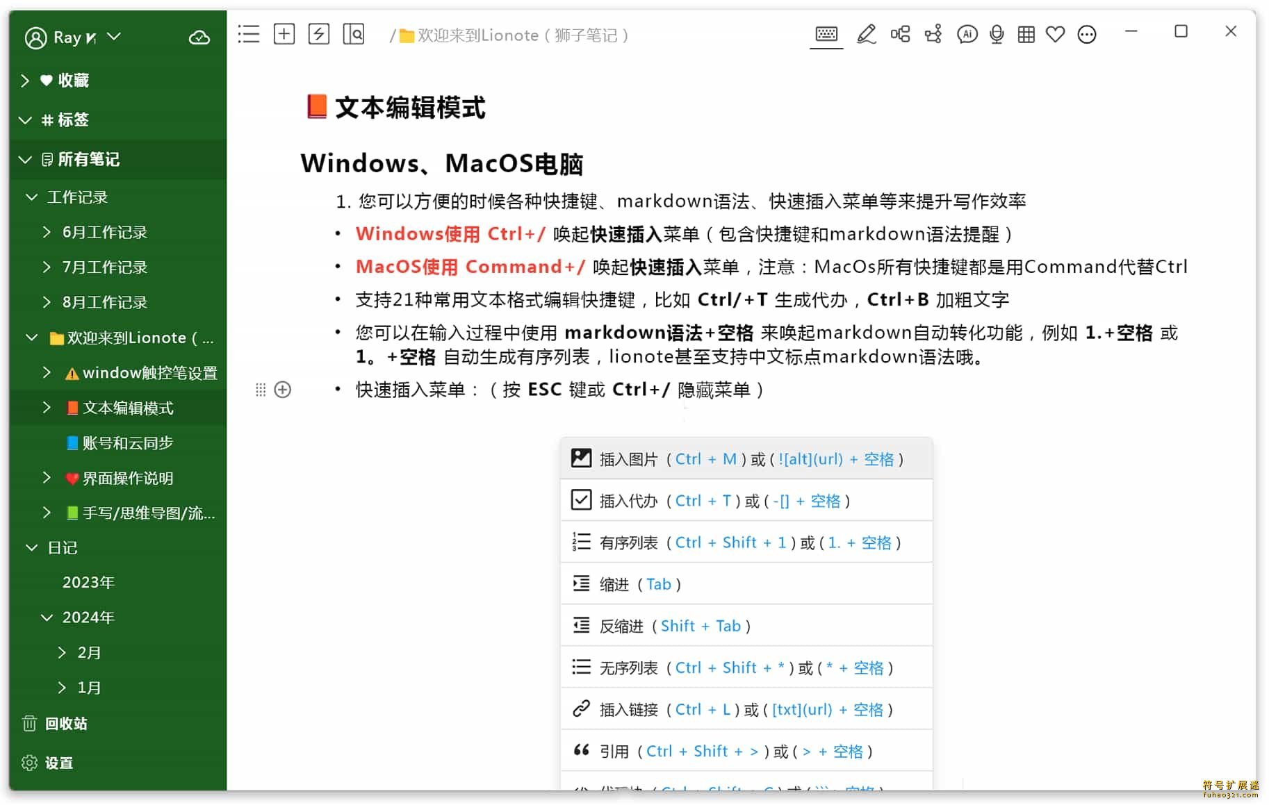Image resolution: width=1269 pixels, height=805 pixels.
Task: Expand the 2月 diary folder
Action: (62, 652)
